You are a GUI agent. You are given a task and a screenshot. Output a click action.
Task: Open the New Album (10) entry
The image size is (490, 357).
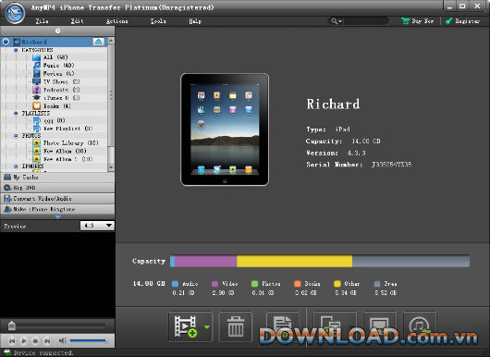[65, 151]
